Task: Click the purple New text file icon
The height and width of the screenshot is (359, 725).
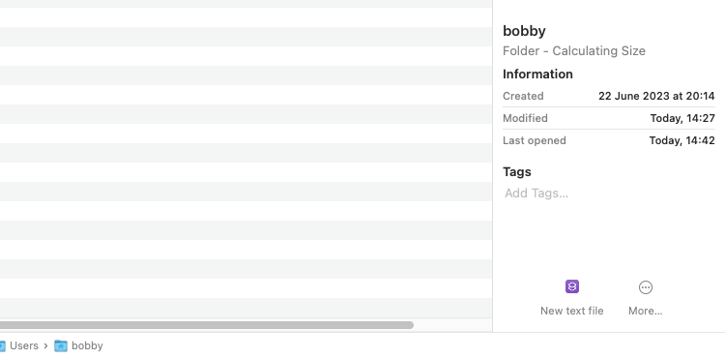Action: [x=572, y=286]
